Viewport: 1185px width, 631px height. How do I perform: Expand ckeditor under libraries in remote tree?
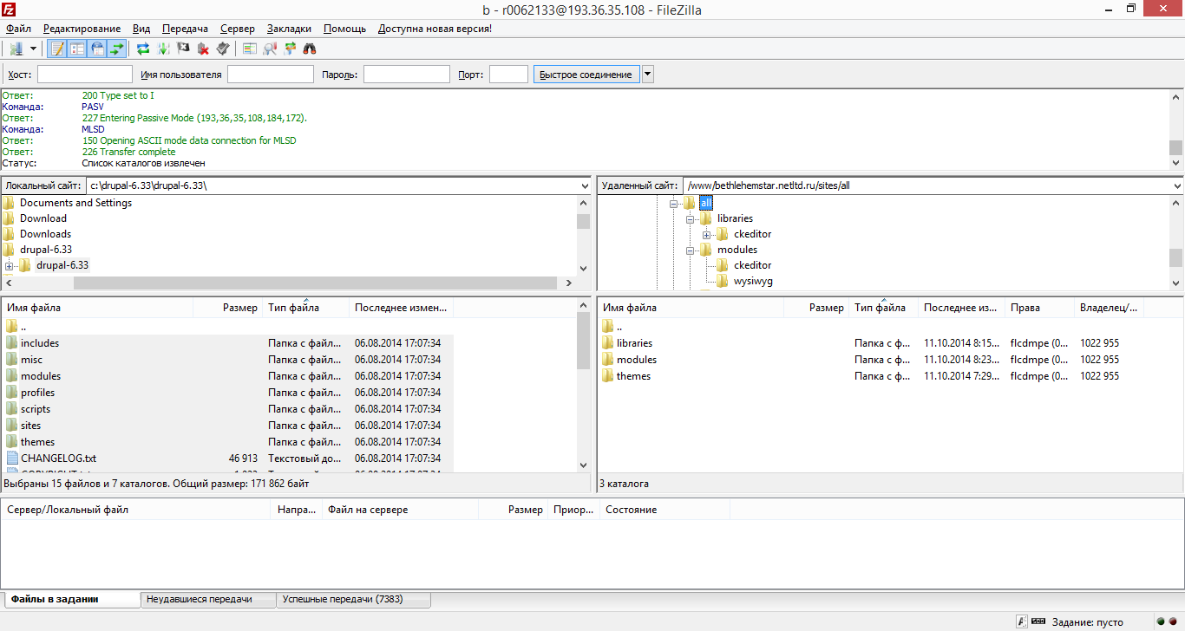pyautogui.click(x=706, y=234)
